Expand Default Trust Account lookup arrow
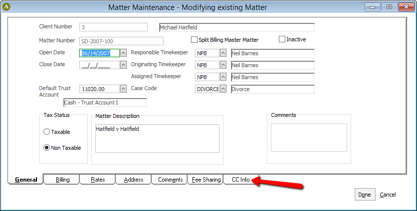This screenshot has width=417, height=211. coord(123,89)
